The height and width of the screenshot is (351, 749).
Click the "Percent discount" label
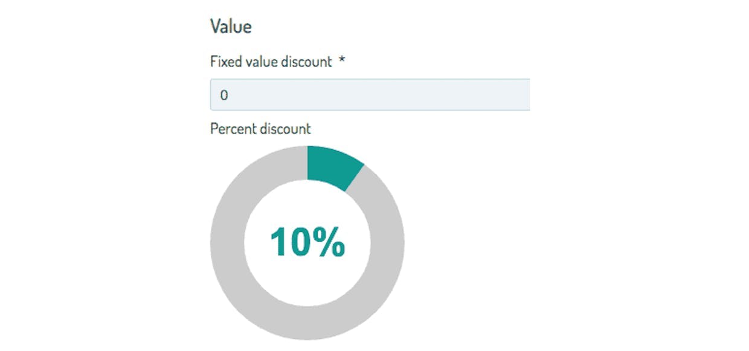[260, 129]
